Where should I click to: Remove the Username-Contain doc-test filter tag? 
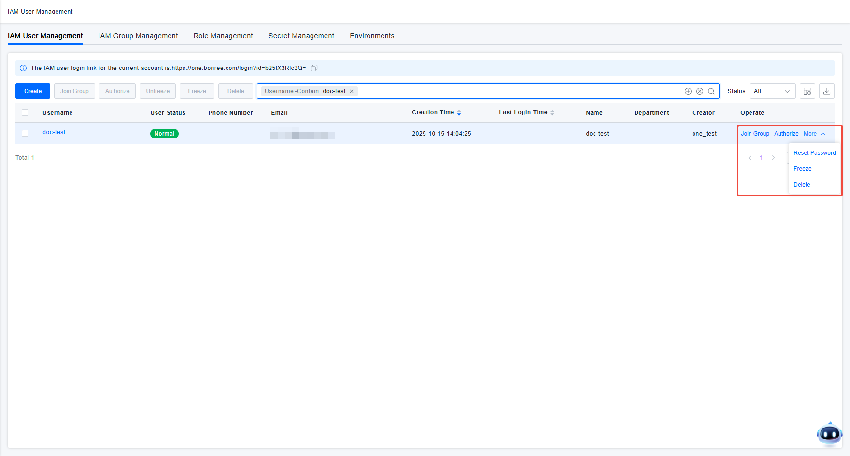[x=352, y=91]
